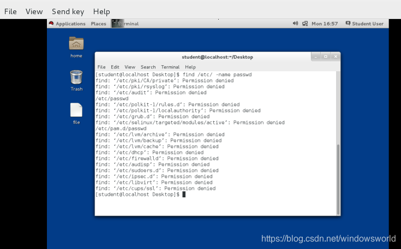Click the Red Hat logo beside Applications
The width and height of the screenshot is (401, 249).
pyautogui.click(x=51, y=23)
